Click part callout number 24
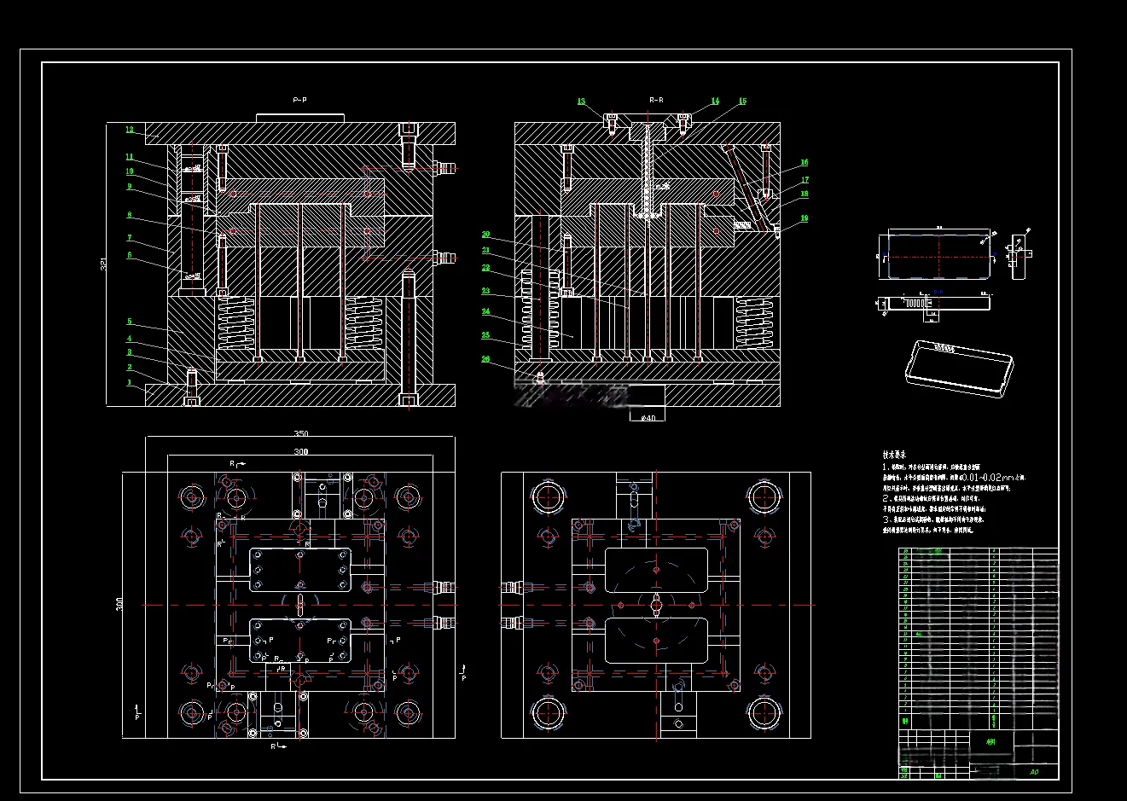This screenshot has width=1127, height=801. (x=485, y=312)
